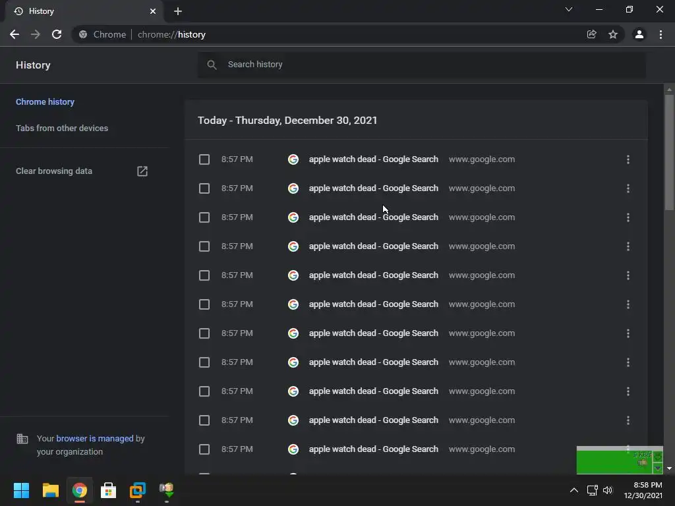The width and height of the screenshot is (675, 506).
Task: Open a new tab with the plus button
Action: 178,11
